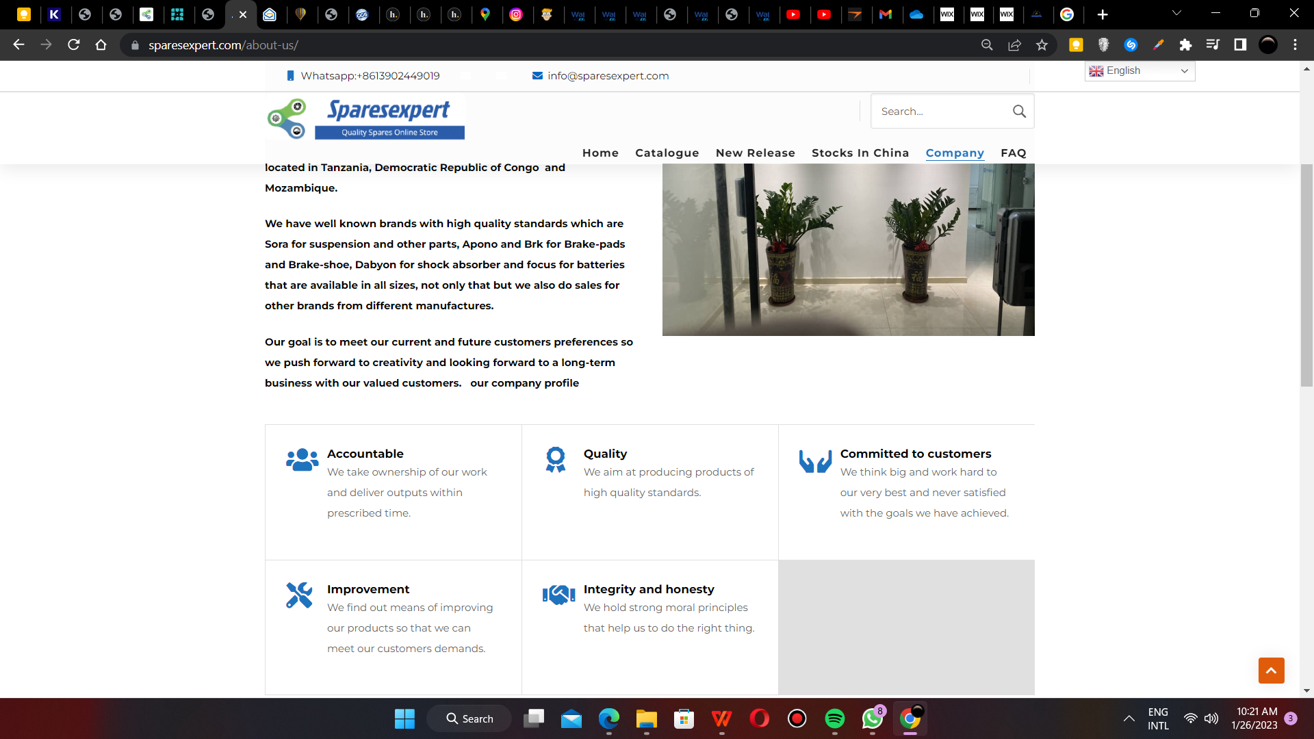This screenshot has width=1314, height=739.
Task: Open the Catalogue menu item
Action: 667,153
